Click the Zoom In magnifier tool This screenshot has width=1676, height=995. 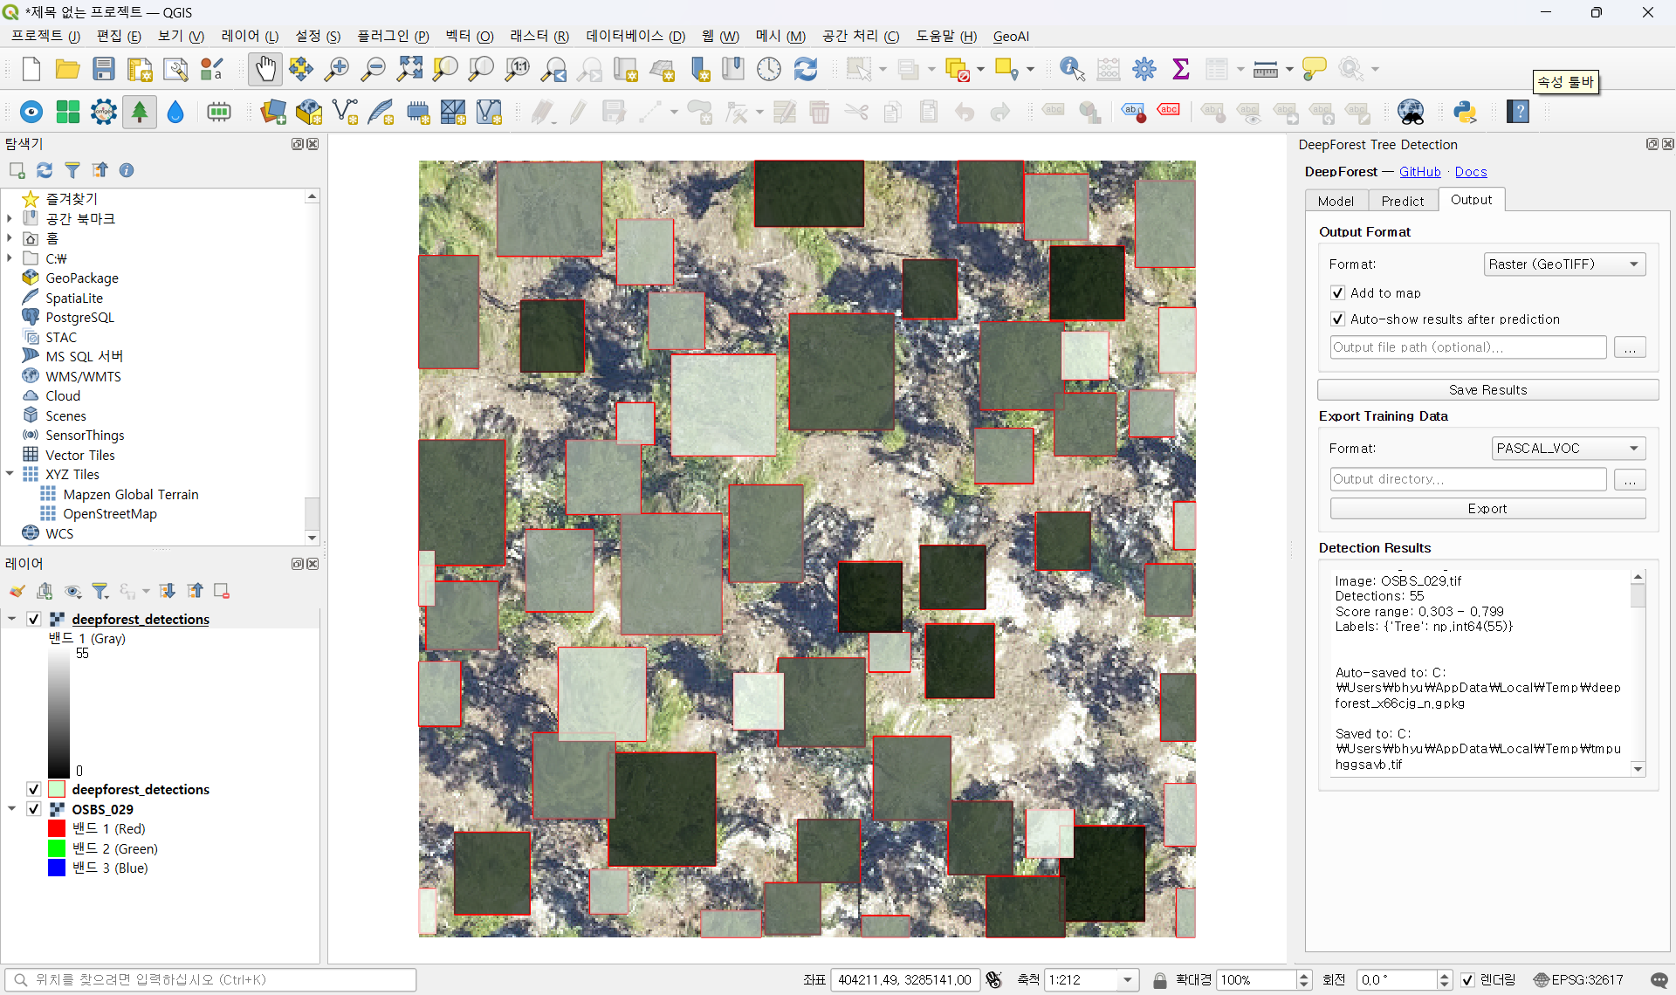click(336, 69)
